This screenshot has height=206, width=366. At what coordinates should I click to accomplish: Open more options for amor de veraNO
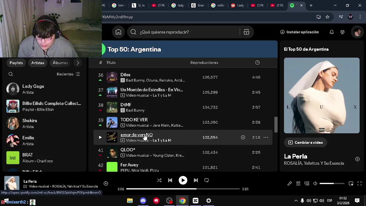coord(266,137)
